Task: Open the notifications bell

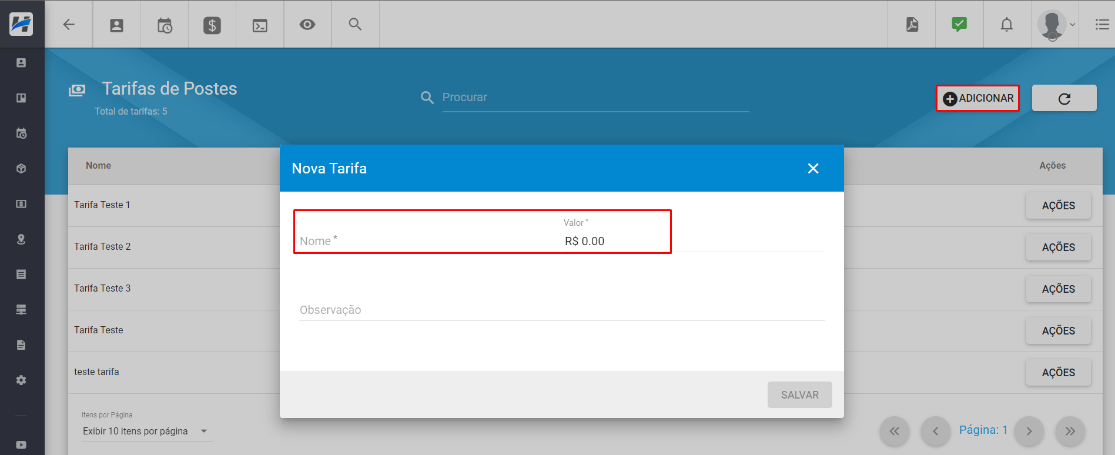Action: [x=1007, y=24]
